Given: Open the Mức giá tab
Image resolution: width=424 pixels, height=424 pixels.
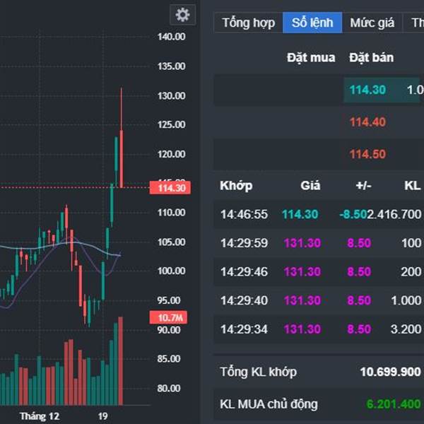Looking at the screenshot, I should (x=372, y=23).
